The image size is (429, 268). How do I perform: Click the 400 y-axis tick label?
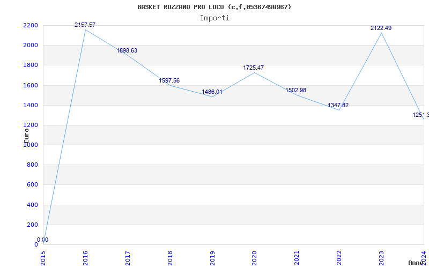point(32,205)
